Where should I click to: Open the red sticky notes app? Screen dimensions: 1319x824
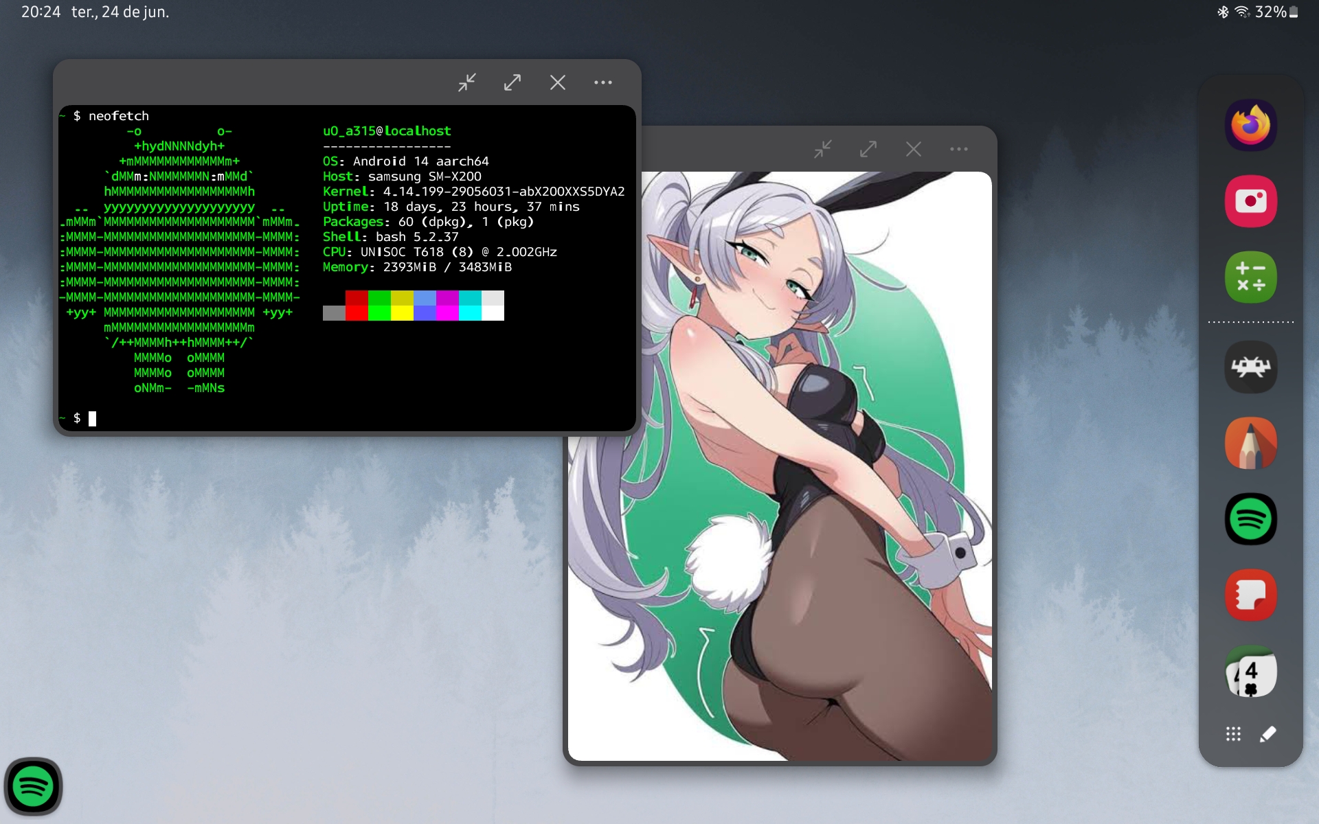[x=1250, y=595]
